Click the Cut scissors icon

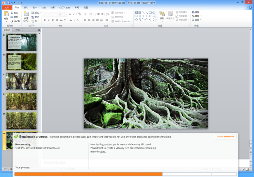pyautogui.click(x=12, y=13)
